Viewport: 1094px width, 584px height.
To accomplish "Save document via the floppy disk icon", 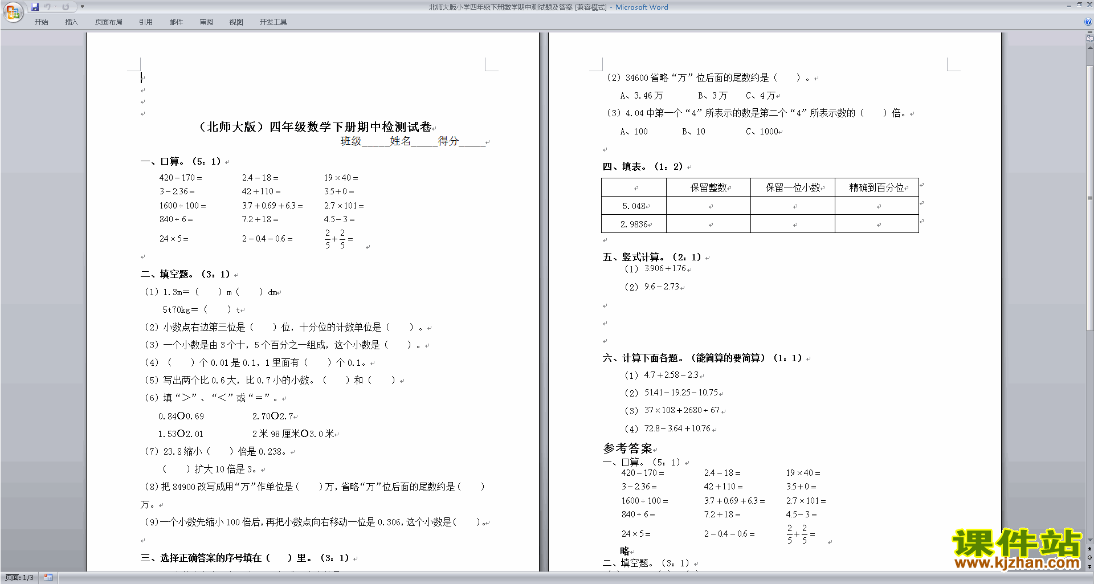I will click(35, 7).
